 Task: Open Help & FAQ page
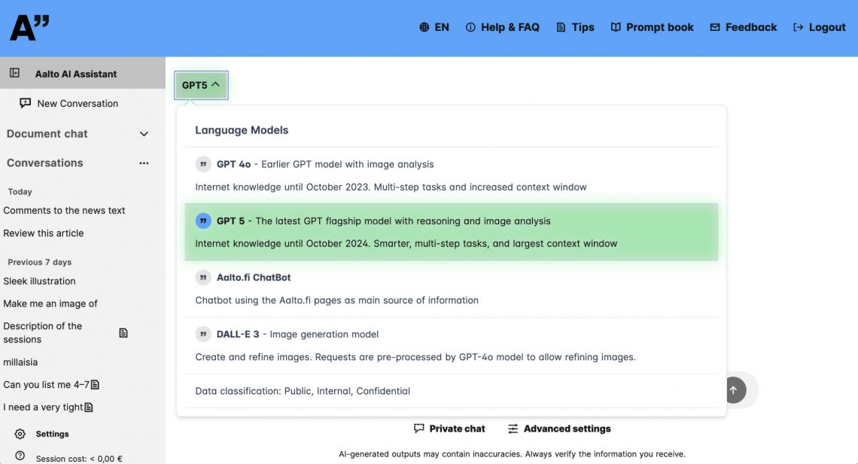[x=503, y=27]
